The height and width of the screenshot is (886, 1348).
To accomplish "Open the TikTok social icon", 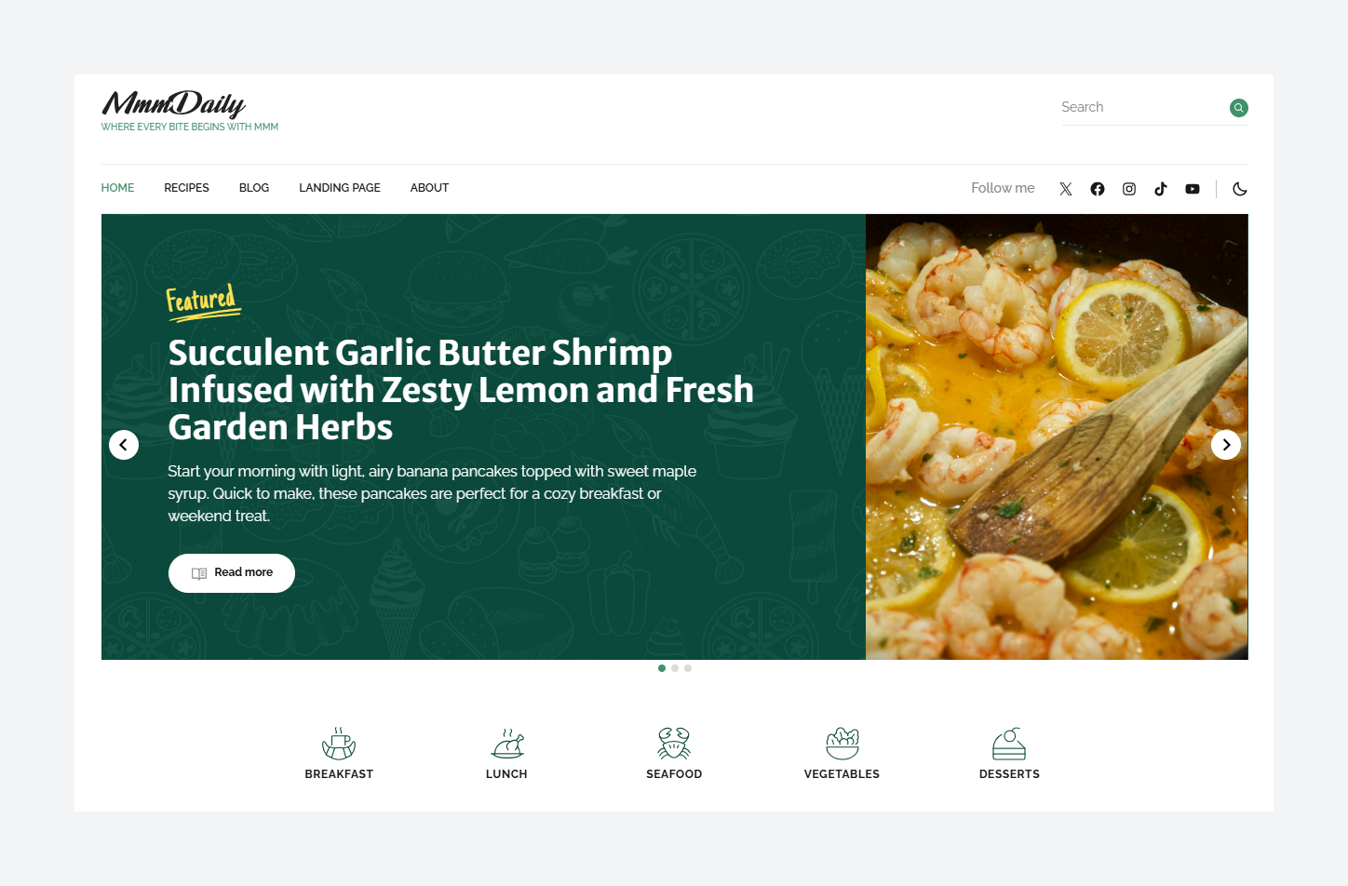I will click(1161, 189).
